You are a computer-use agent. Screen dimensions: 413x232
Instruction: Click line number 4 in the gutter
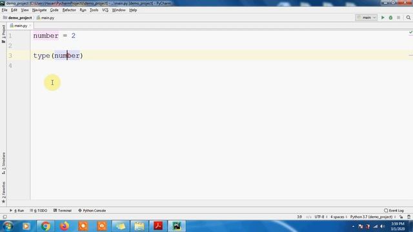[10, 66]
